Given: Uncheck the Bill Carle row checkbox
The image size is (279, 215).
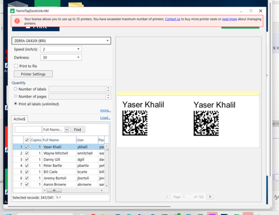Looking at the screenshot, I should coord(27,172).
